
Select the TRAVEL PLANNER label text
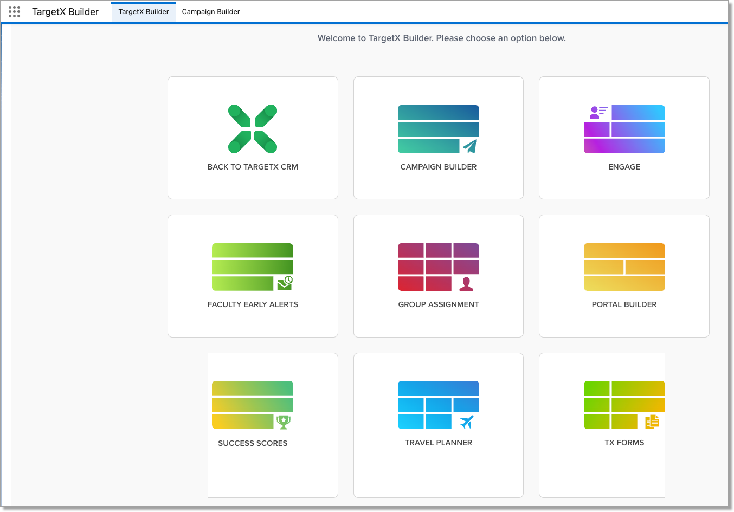pos(438,443)
